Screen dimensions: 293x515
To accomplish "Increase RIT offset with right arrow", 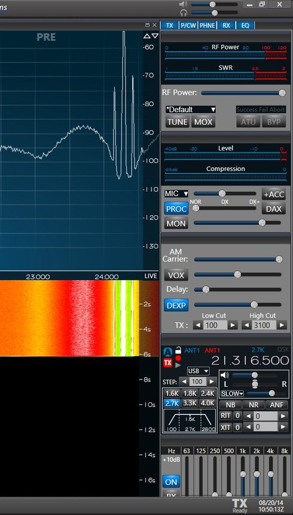I will click(x=282, y=416).
